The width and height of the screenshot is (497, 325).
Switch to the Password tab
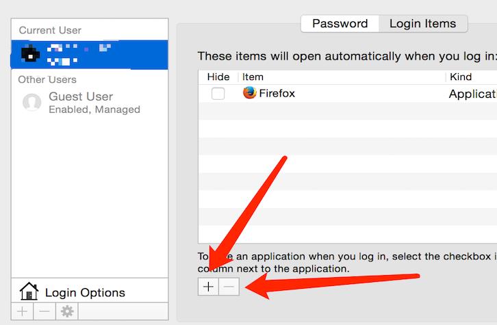(x=340, y=23)
